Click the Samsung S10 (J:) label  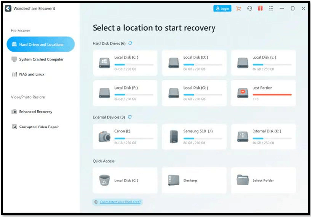click(198, 131)
